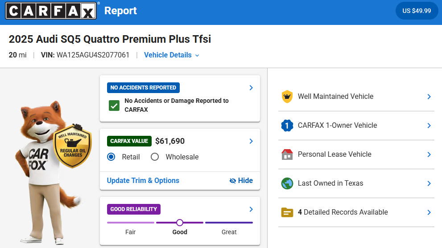Open Personal Lease Vehicle row text
The width and height of the screenshot is (442, 248).
[335, 154]
